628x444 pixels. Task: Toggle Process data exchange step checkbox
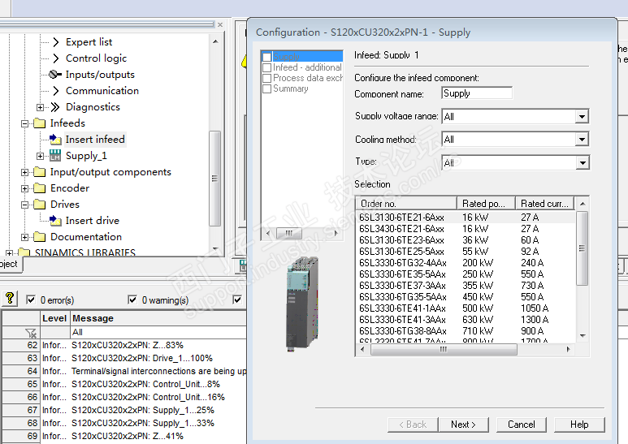point(267,78)
